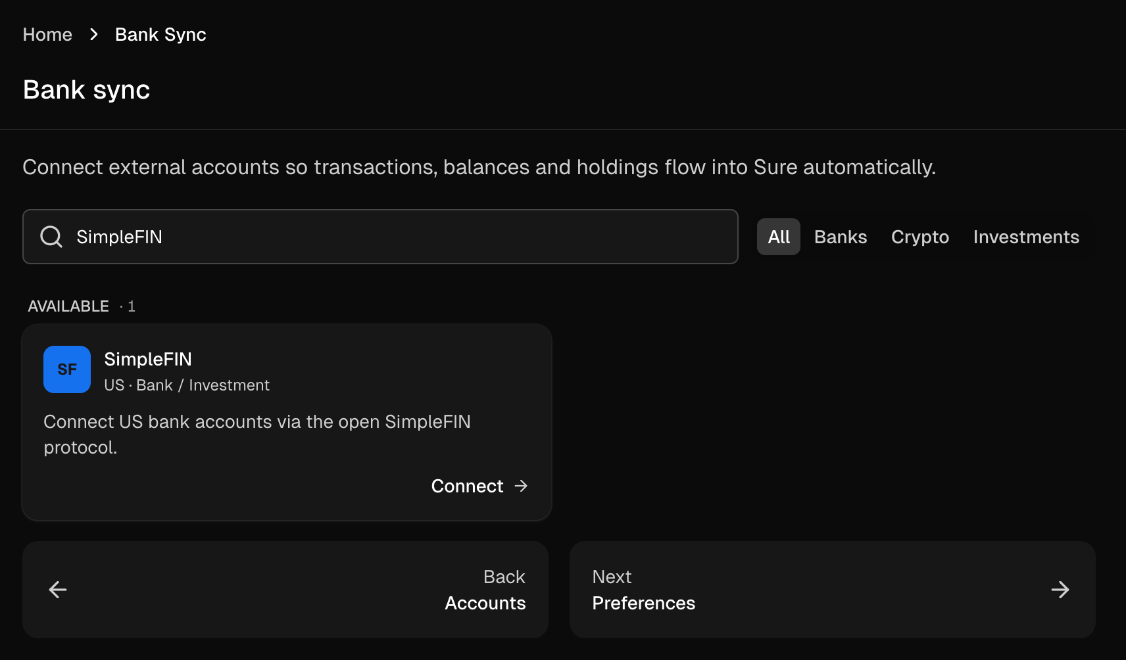Open the Bank Sync breadcrumb item
This screenshot has height=660, width=1126.
[x=160, y=34]
